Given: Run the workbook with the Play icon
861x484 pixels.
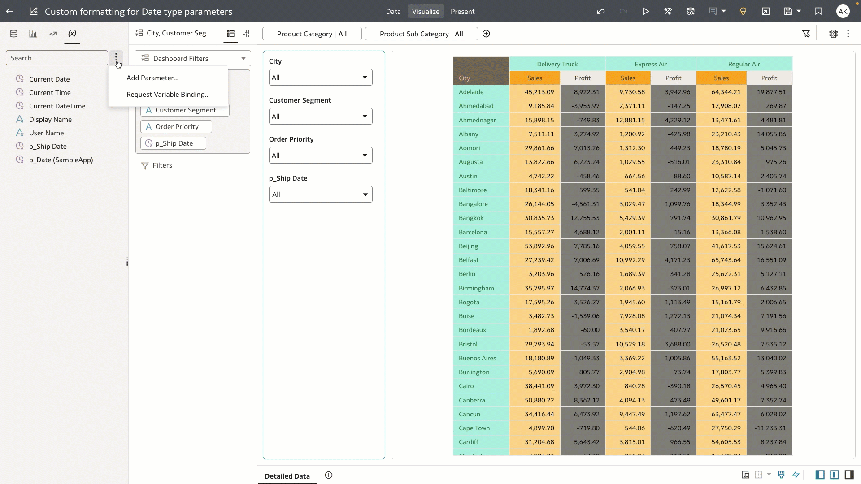Looking at the screenshot, I should [646, 11].
